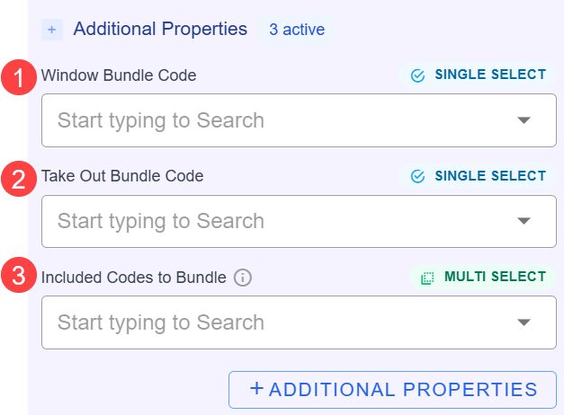Click the info icon next to Included Codes to Bundle
This screenshot has height=415, width=564.
(242, 278)
